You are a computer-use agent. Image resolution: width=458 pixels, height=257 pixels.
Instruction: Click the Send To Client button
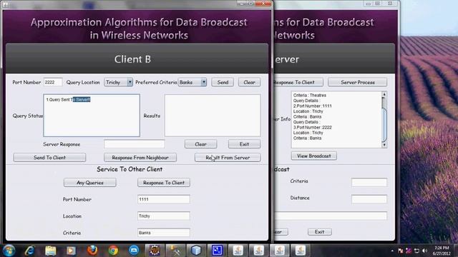[49, 157]
